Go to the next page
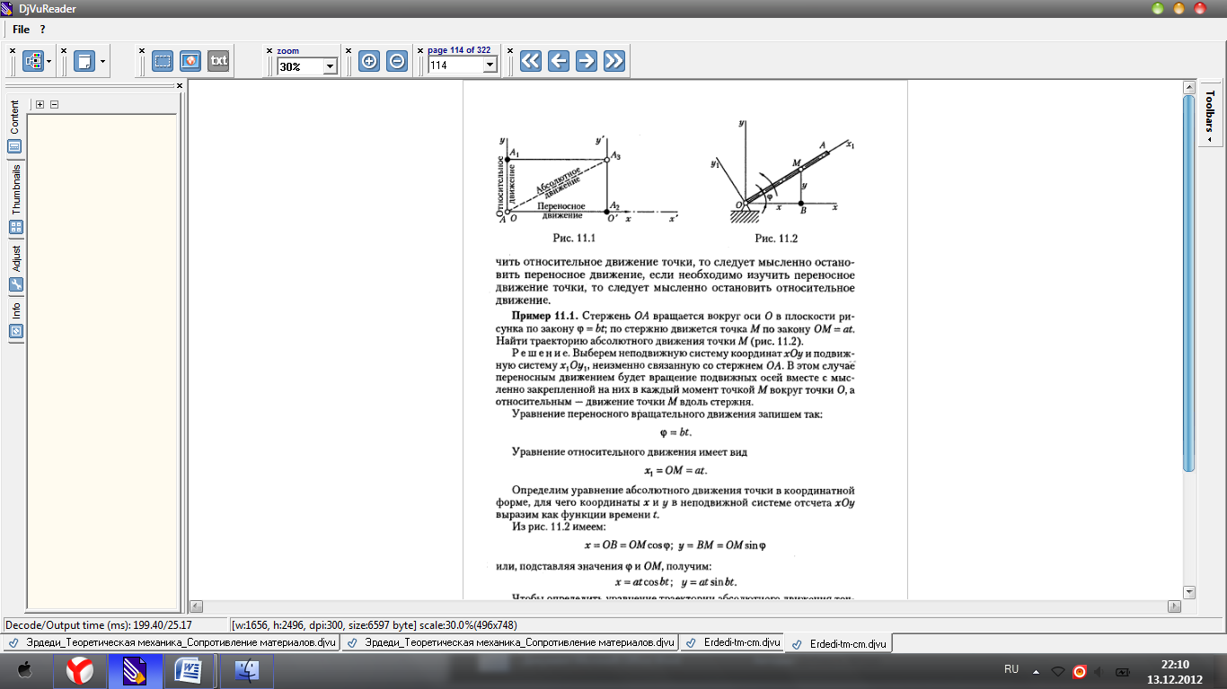The height and width of the screenshot is (689, 1227). pyautogui.click(x=587, y=61)
